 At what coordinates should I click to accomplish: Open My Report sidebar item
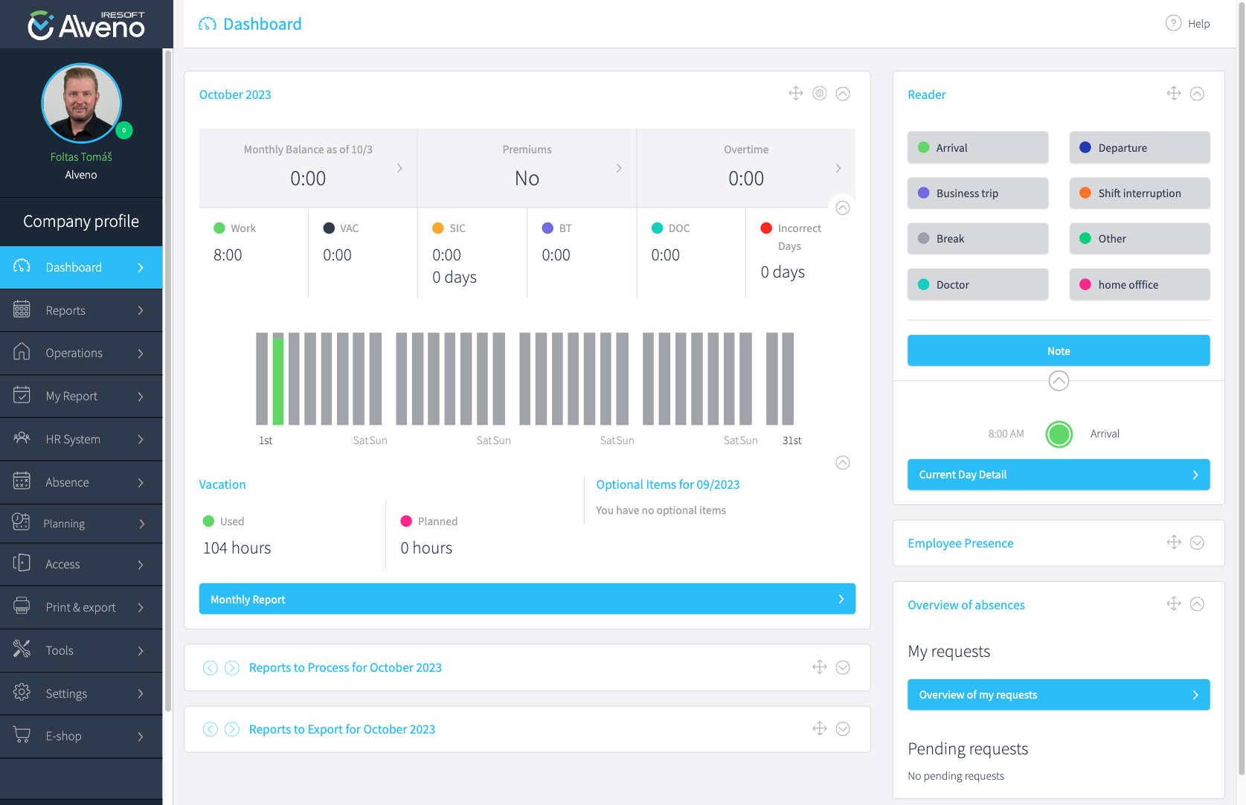tap(81, 397)
